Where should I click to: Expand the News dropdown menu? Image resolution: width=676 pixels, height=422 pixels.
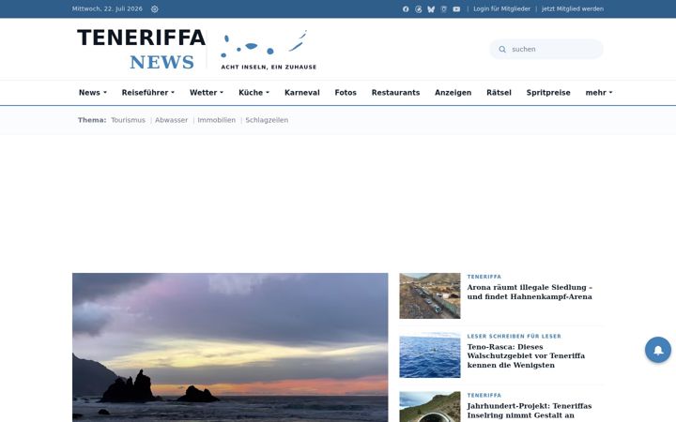[x=93, y=93]
